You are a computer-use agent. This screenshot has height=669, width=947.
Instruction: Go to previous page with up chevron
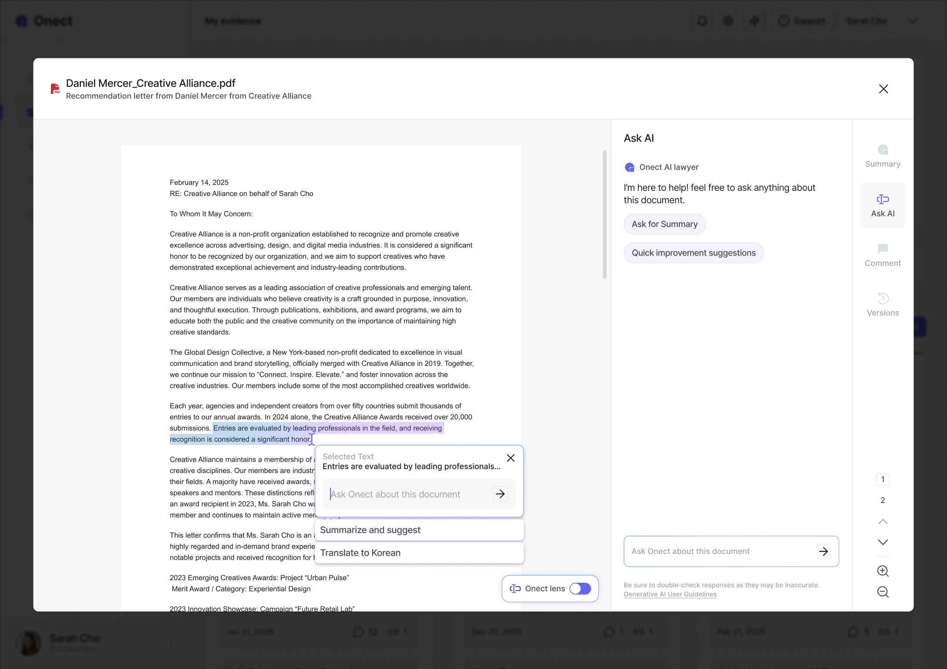tap(883, 521)
